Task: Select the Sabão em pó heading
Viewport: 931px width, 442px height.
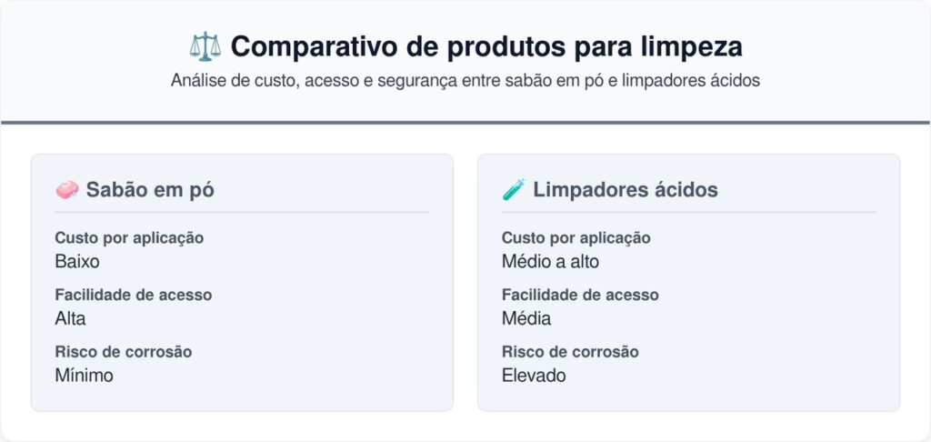Action: click(150, 190)
